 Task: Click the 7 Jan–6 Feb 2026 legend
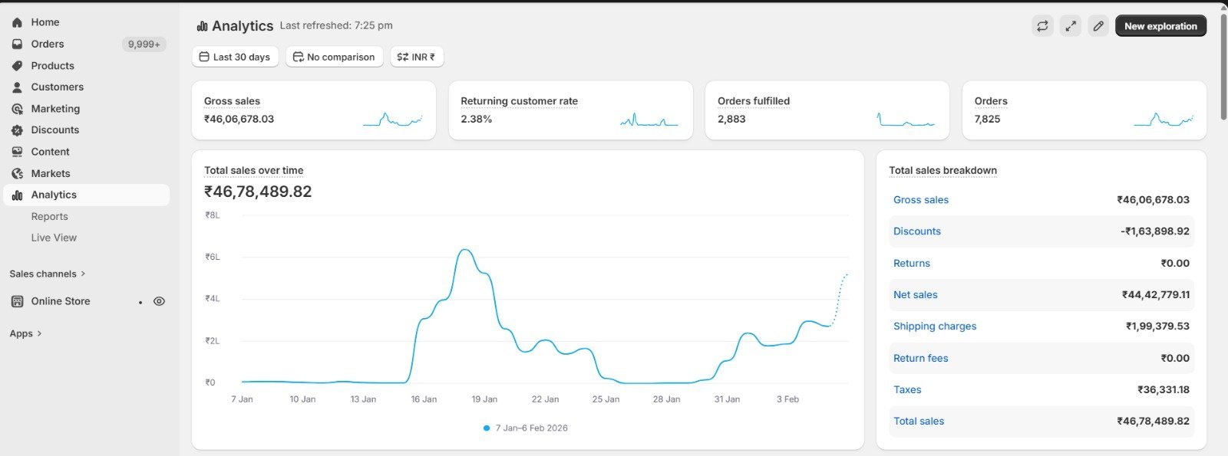526,428
